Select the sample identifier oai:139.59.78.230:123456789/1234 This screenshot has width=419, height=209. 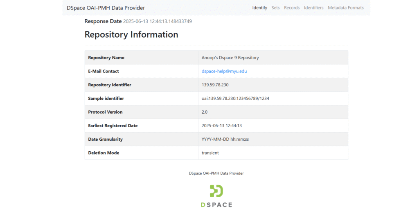235,99
